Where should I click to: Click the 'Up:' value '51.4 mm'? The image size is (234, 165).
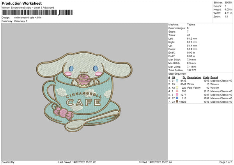192,46
